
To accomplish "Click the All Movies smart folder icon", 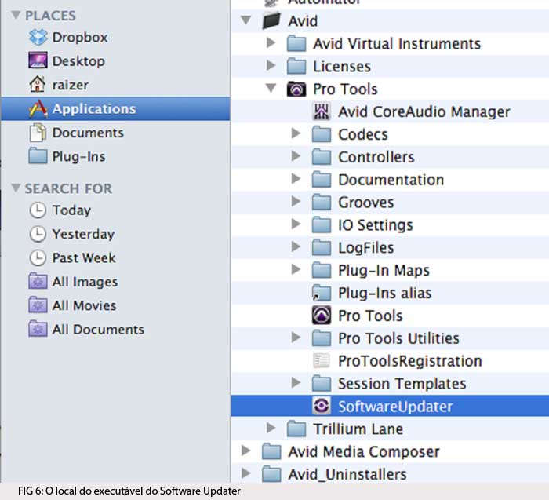I will pyautogui.click(x=38, y=305).
